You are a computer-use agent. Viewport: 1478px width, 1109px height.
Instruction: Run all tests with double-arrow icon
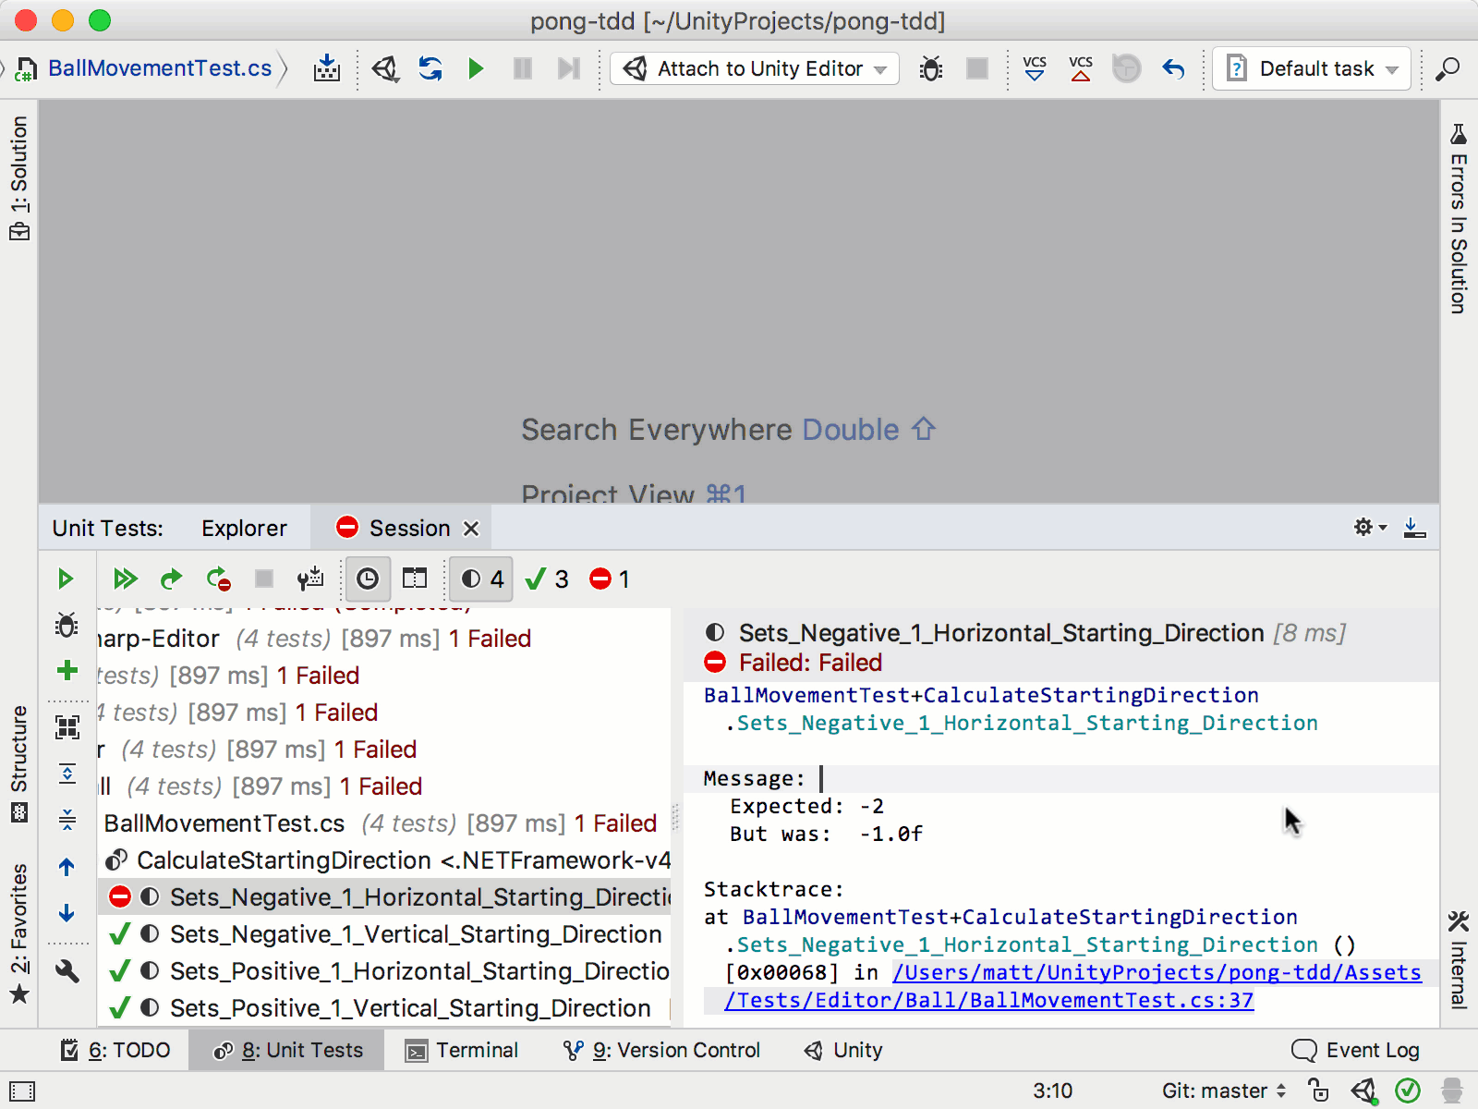[x=125, y=579]
